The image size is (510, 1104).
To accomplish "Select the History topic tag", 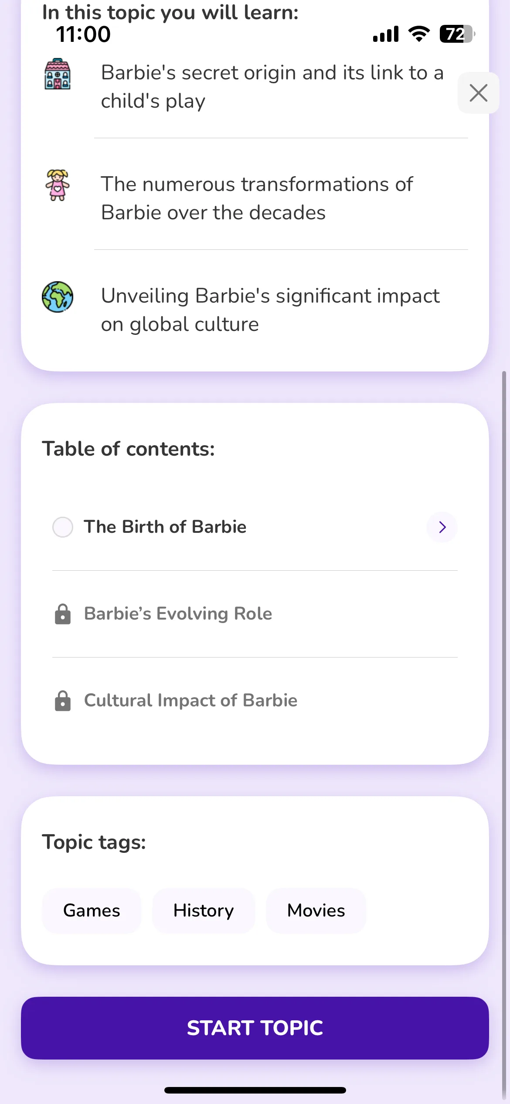I will tap(204, 910).
